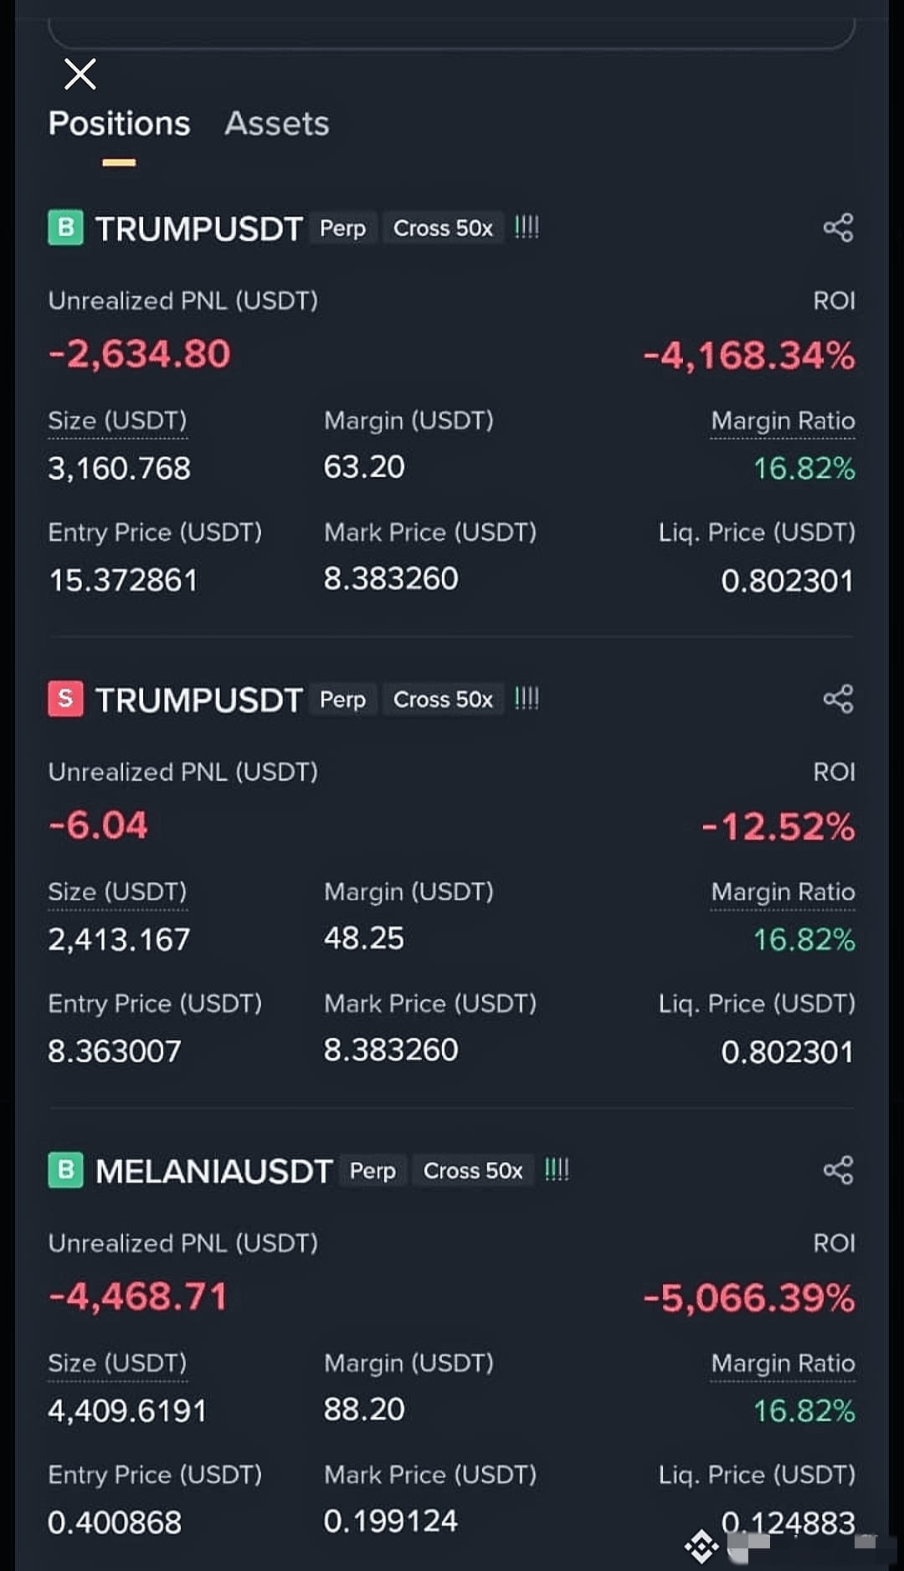
Task: Tap Margin Ratio label on MELANIAUSDT
Action: (783, 1363)
